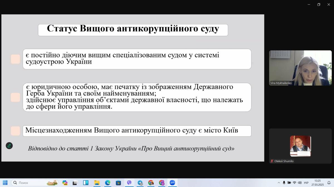Open Microsoft Store from the taskbar
Image resolution: width=334 pixels, height=187 pixels.
coord(118,183)
